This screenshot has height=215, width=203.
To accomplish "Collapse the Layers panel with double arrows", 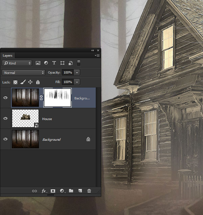I will point(93,51).
